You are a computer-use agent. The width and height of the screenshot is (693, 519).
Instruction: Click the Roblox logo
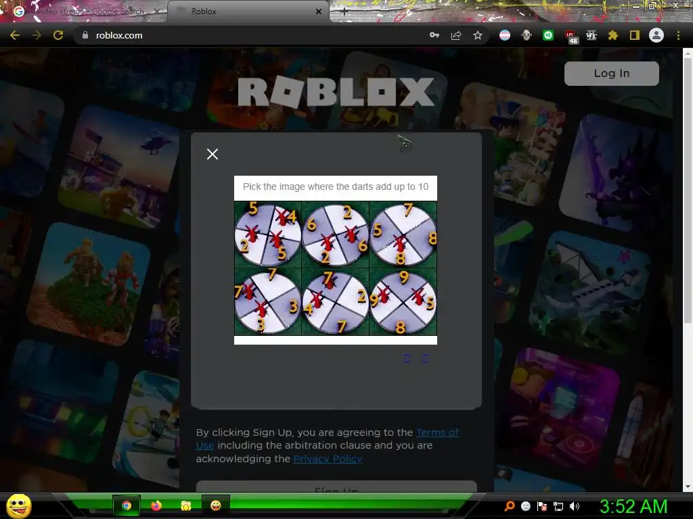tap(336, 92)
